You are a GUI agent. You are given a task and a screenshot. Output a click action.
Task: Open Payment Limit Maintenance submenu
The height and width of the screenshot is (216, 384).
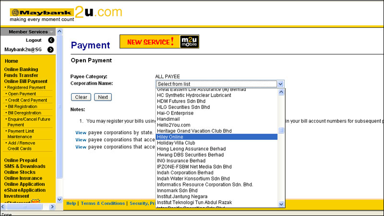coord(21,134)
